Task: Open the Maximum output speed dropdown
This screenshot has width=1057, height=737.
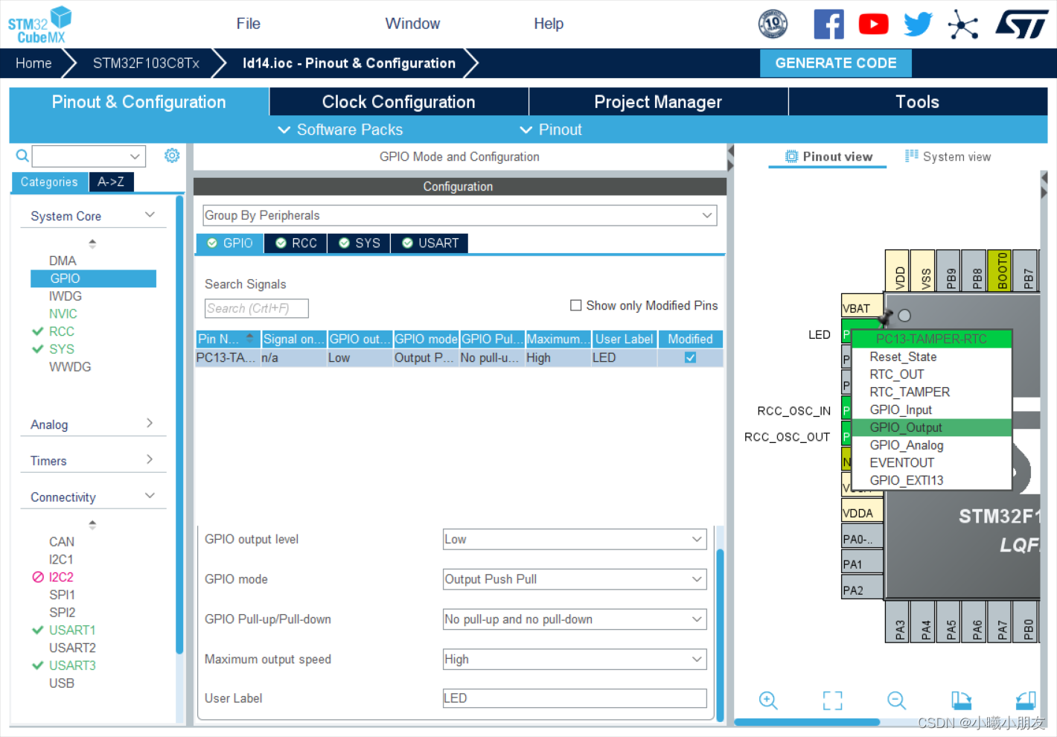Action: (575, 659)
